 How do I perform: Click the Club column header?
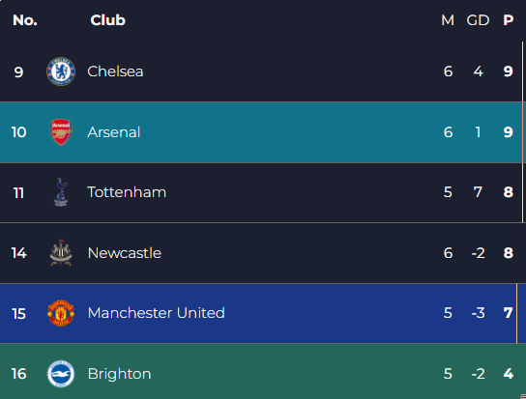(x=107, y=20)
